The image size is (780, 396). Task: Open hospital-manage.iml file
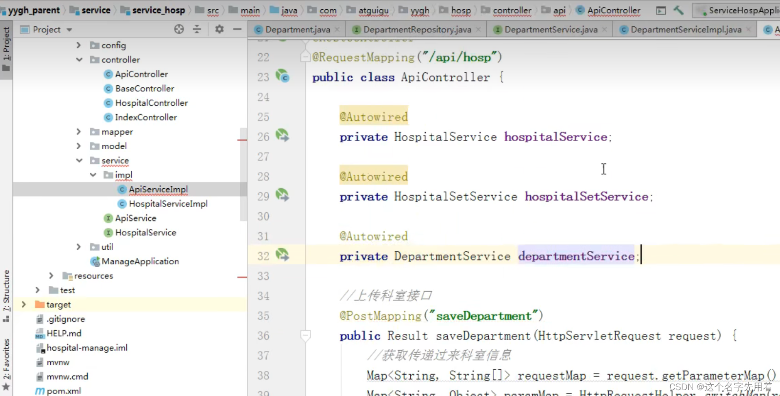pos(81,348)
